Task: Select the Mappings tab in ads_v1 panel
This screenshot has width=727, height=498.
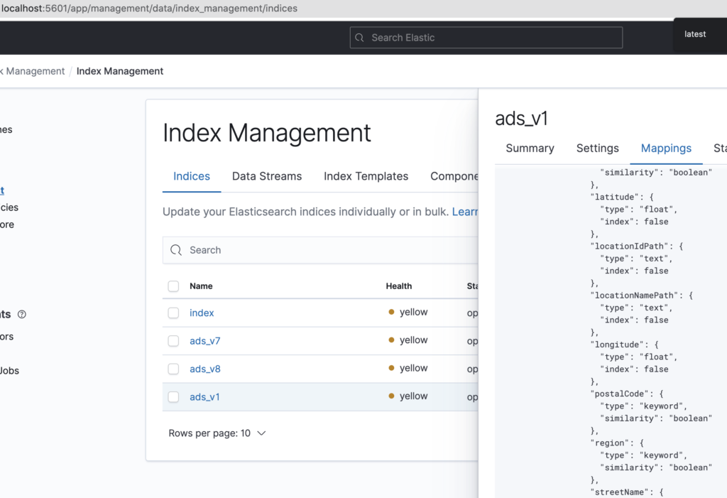Action: coord(666,148)
